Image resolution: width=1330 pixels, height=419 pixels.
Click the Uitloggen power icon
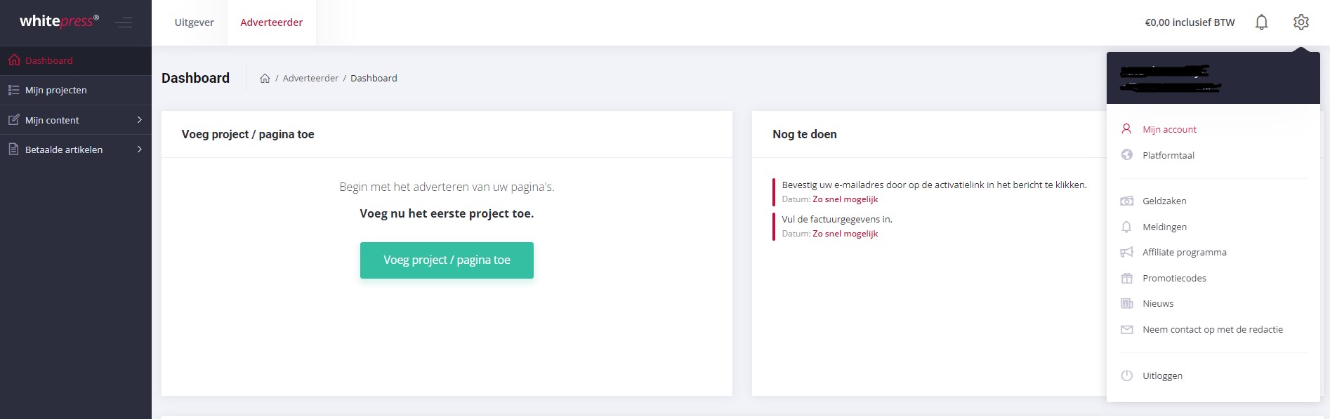(1126, 375)
